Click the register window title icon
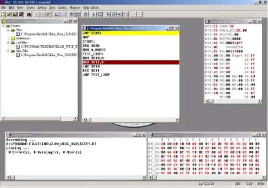This screenshot has height=188, width=268. coord(207,21)
